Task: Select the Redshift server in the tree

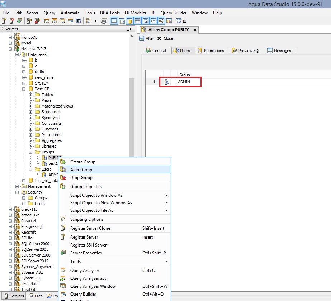Action: coord(28,232)
